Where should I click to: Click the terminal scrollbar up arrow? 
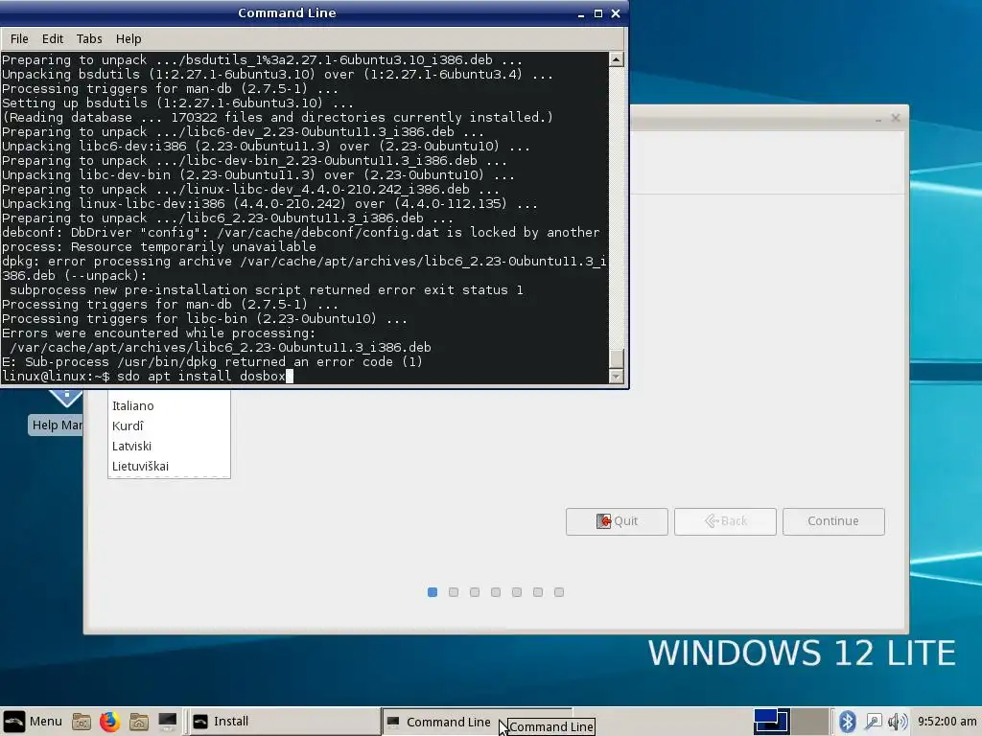[617, 59]
